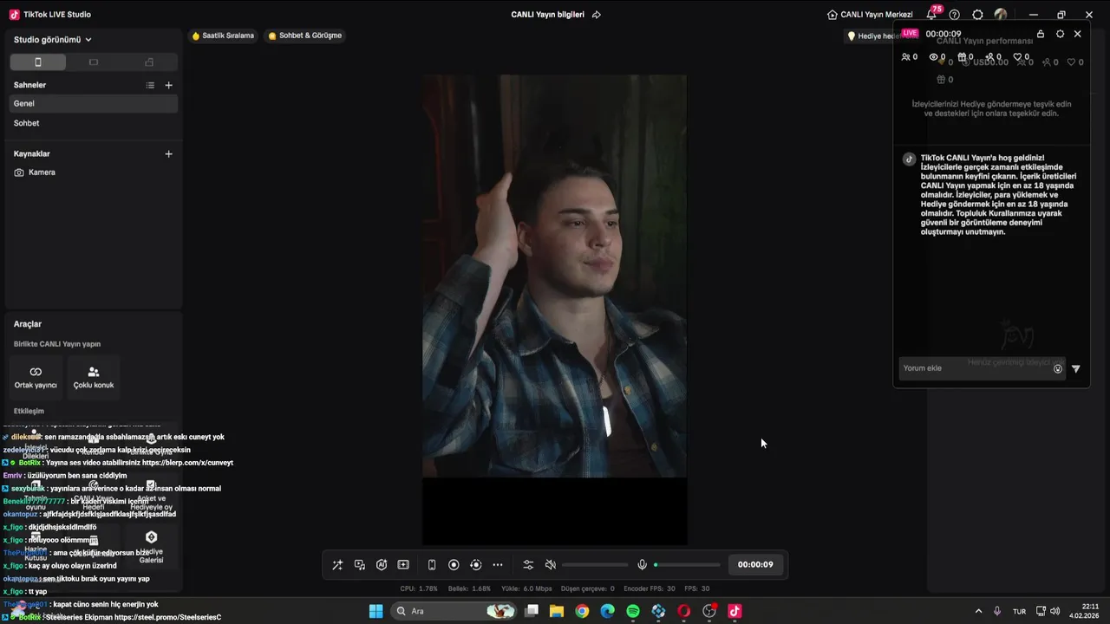Viewport: 1110px width, 624px height.
Task: Expand the Studio görünümü dropdown
Action: (53, 40)
